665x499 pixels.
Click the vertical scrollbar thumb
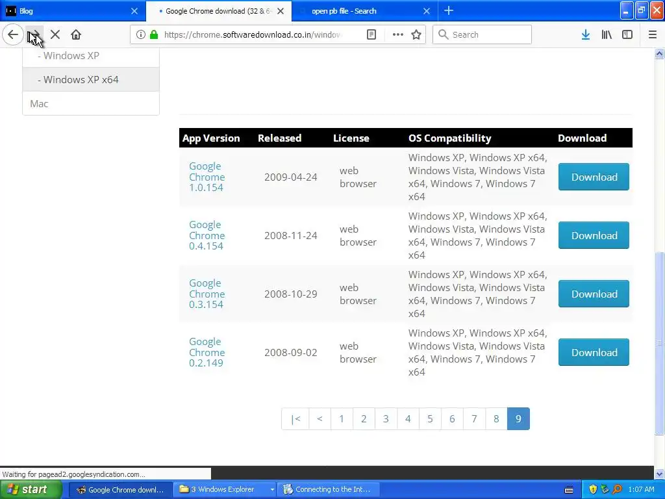click(x=660, y=343)
